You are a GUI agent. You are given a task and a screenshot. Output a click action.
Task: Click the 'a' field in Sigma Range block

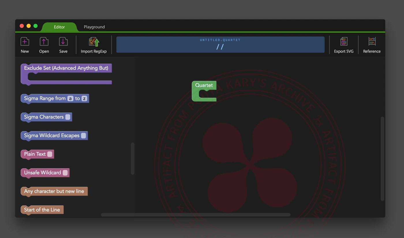[x=70, y=98]
